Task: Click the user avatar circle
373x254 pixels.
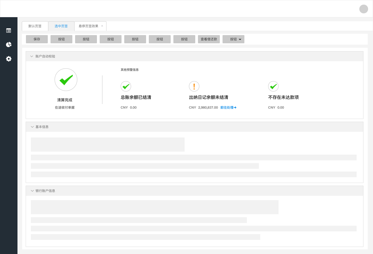Action: tap(364, 9)
